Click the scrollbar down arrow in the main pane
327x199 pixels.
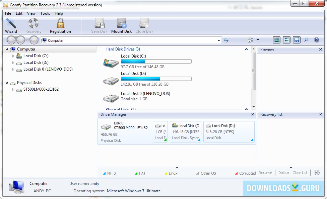[254, 107]
